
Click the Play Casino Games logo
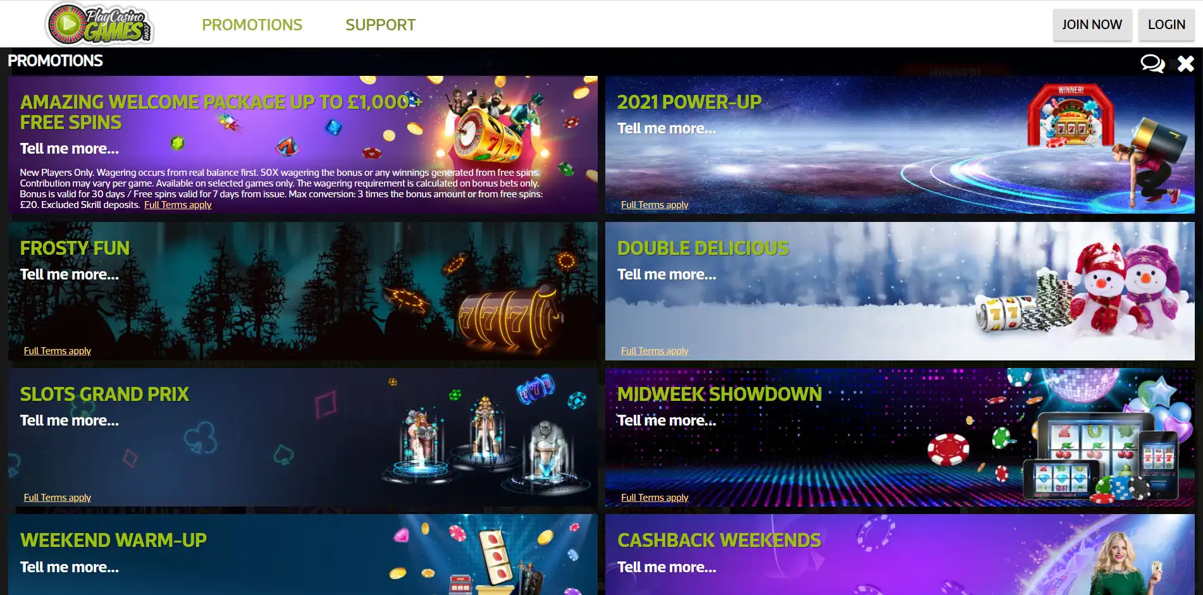(x=100, y=24)
